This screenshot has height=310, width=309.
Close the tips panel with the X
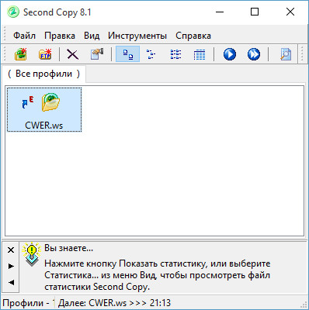[11, 250]
